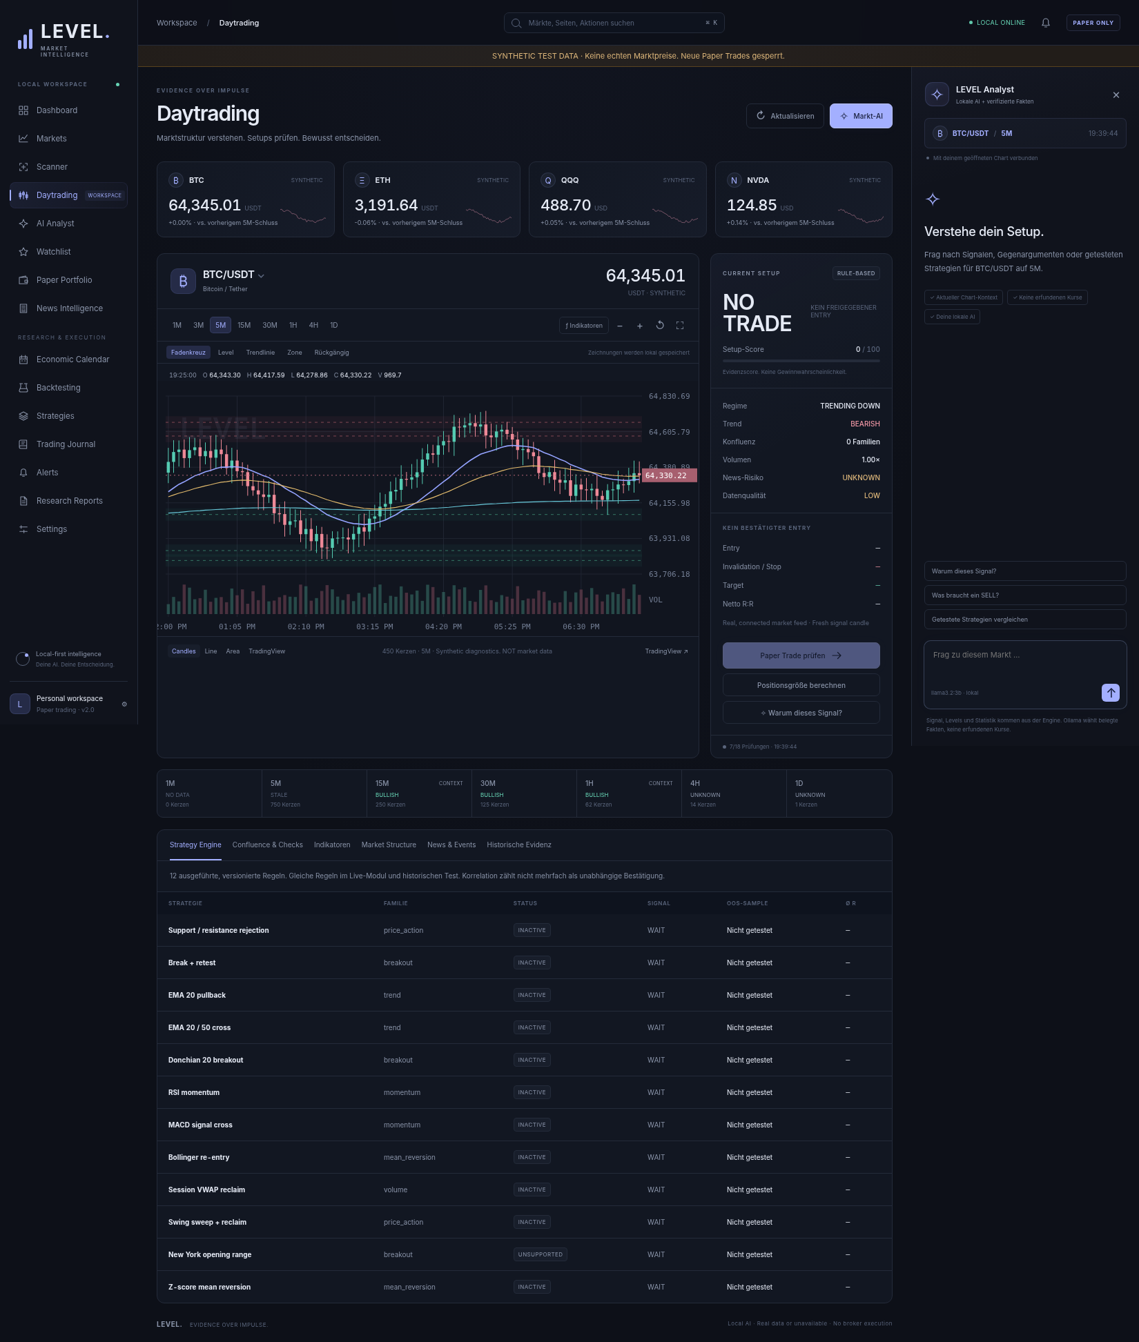Select the Strategy Engine tab
Image resolution: width=1139 pixels, height=1342 pixels.
coord(195,845)
